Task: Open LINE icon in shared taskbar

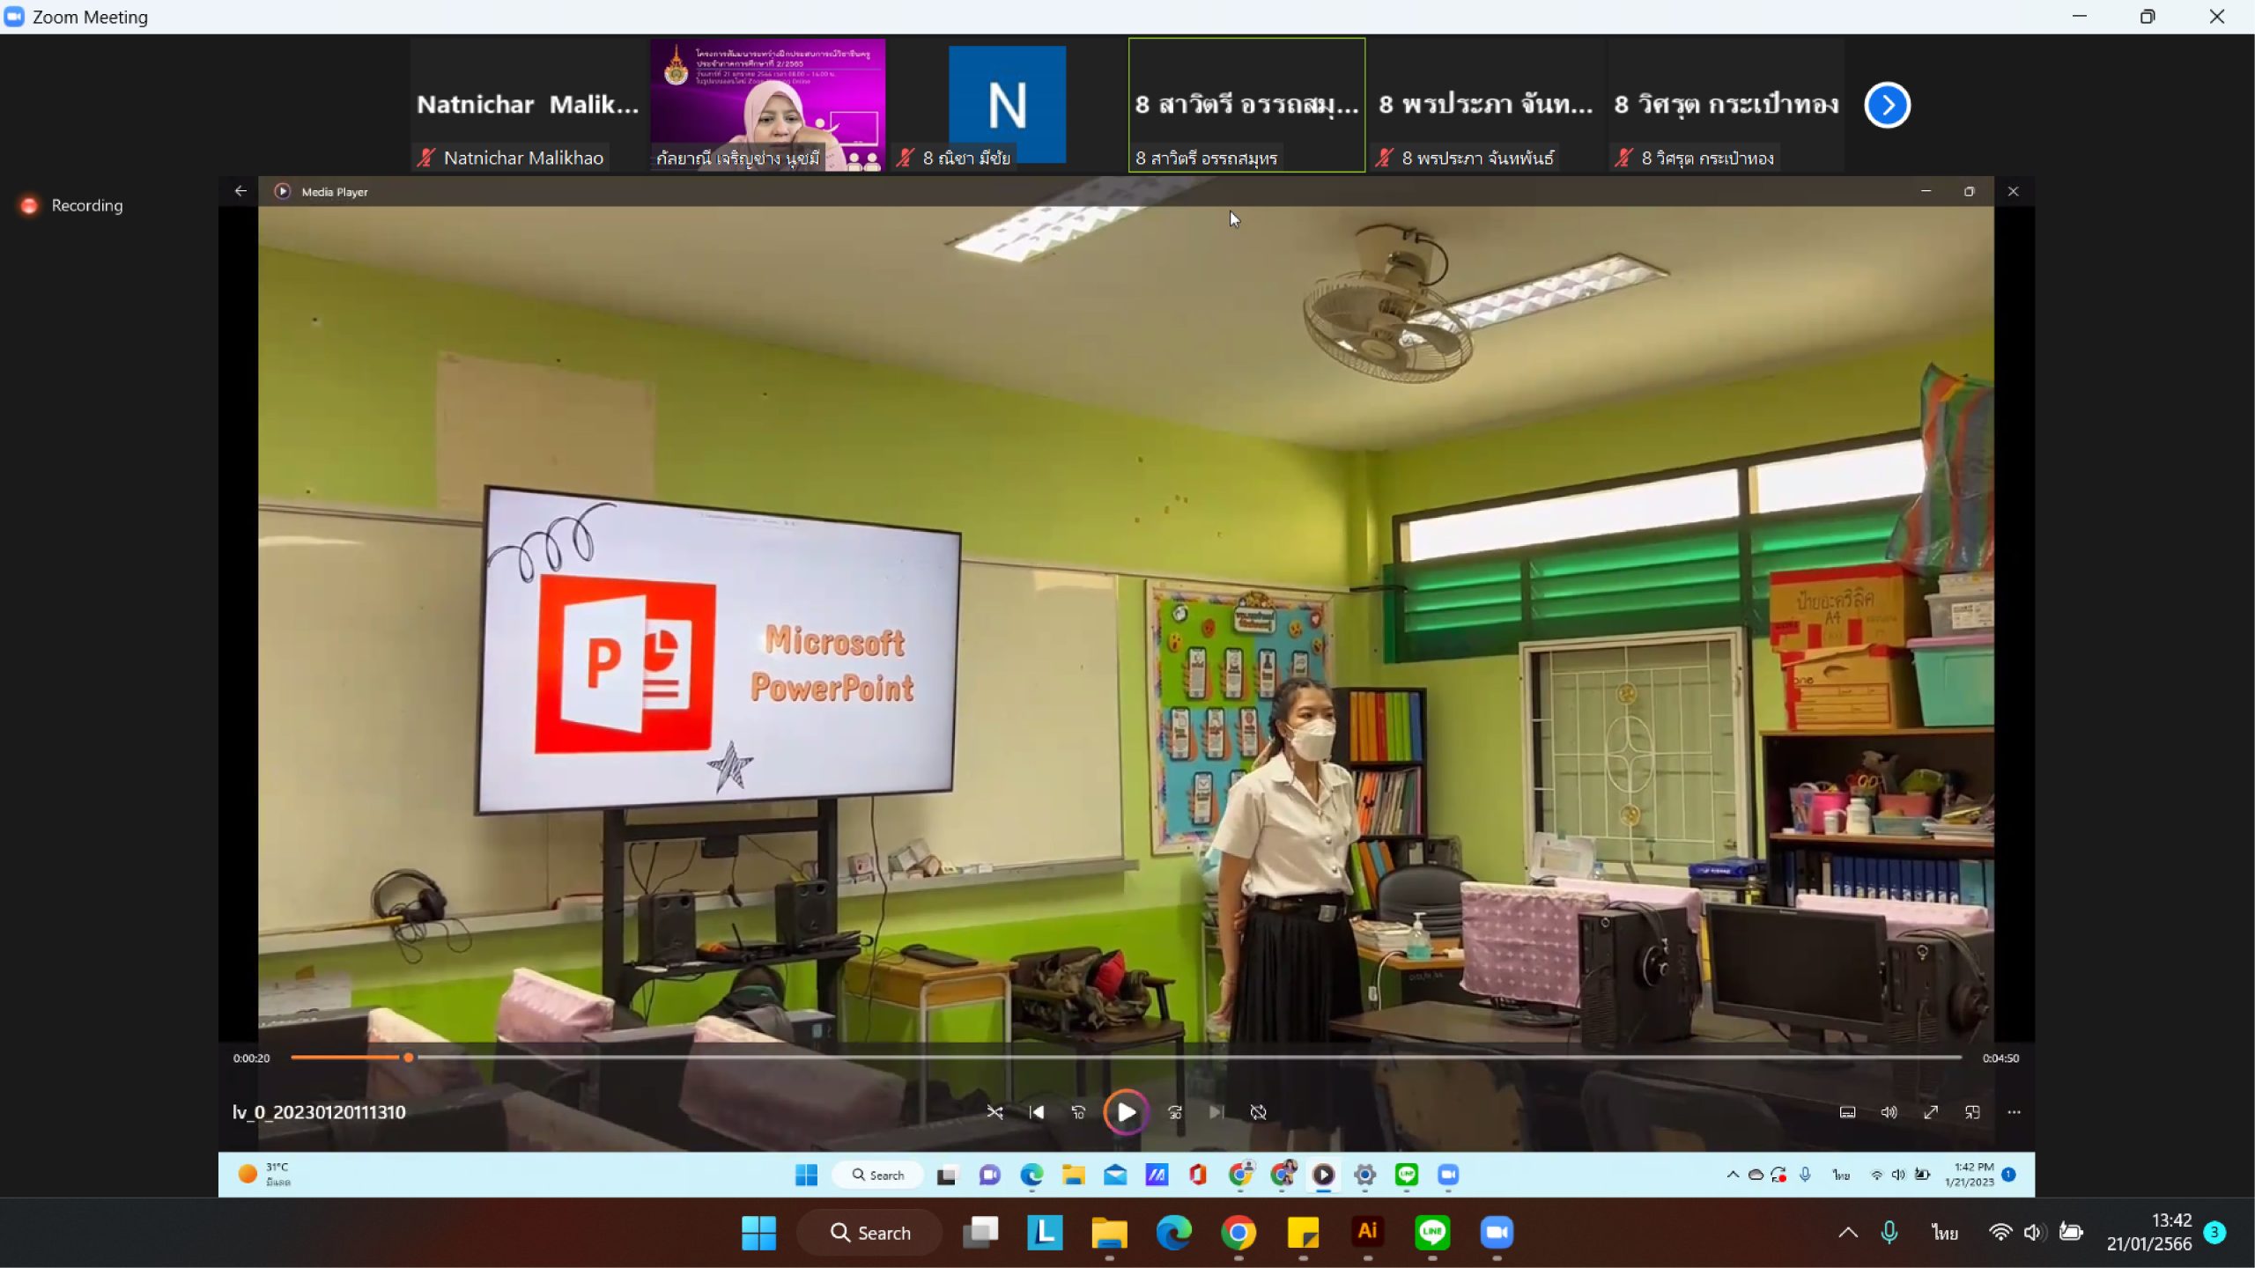Action: click(1407, 1175)
